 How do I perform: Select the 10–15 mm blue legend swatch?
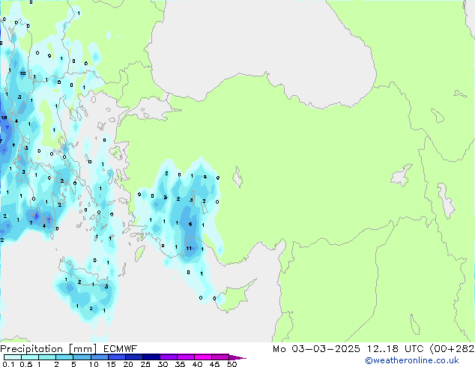(100, 357)
